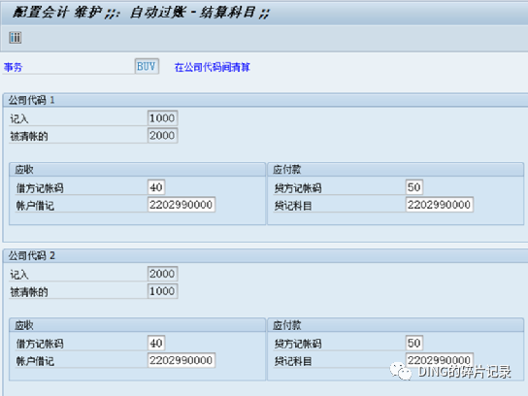Click 被清帐的 label in 公司代码 1
528x396 pixels.
point(29,137)
